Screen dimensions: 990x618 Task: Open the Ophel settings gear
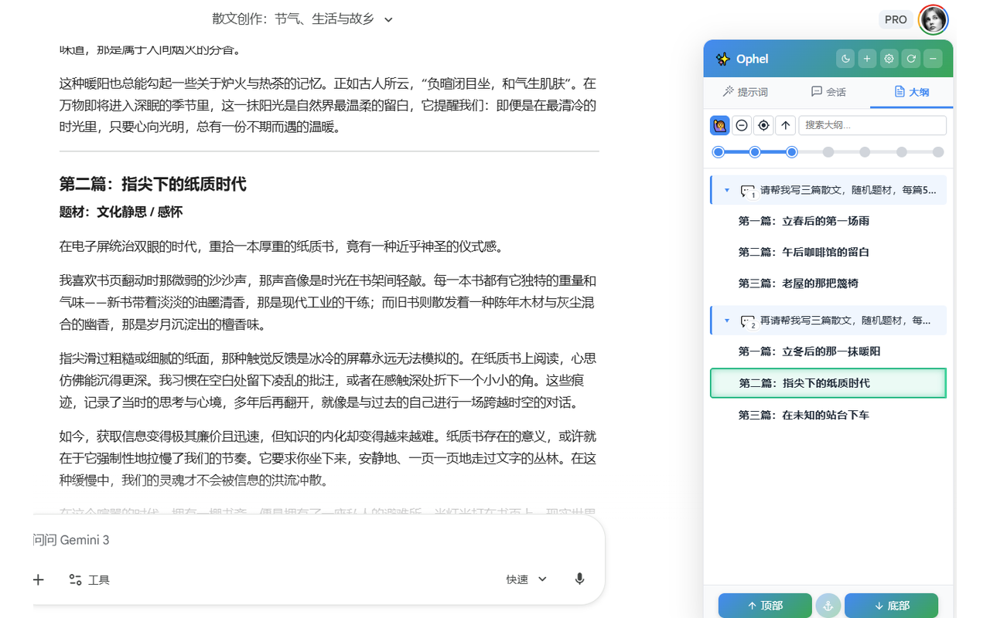tap(888, 58)
